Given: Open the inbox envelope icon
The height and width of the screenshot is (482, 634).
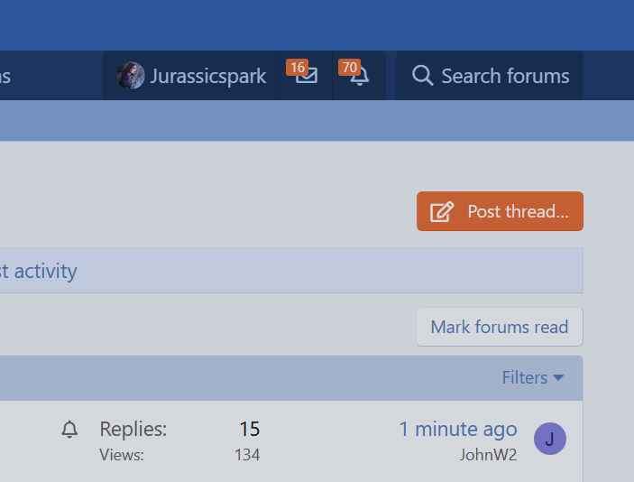Looking at the screenshot, I should [307, 77].
